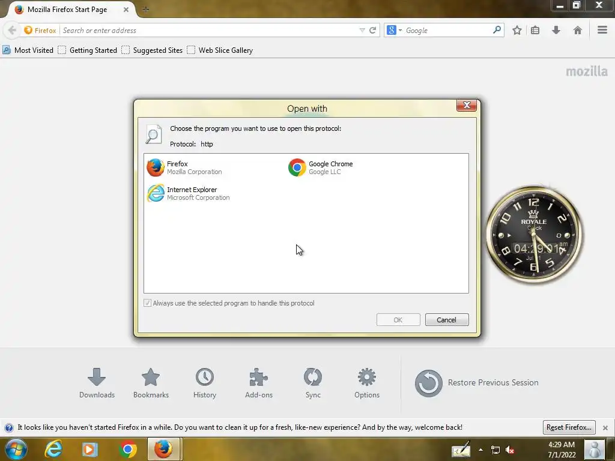Launch Internet Explorer from the taskbar
The width and height of the screenshot is (615, 461).
coord(53,449)
